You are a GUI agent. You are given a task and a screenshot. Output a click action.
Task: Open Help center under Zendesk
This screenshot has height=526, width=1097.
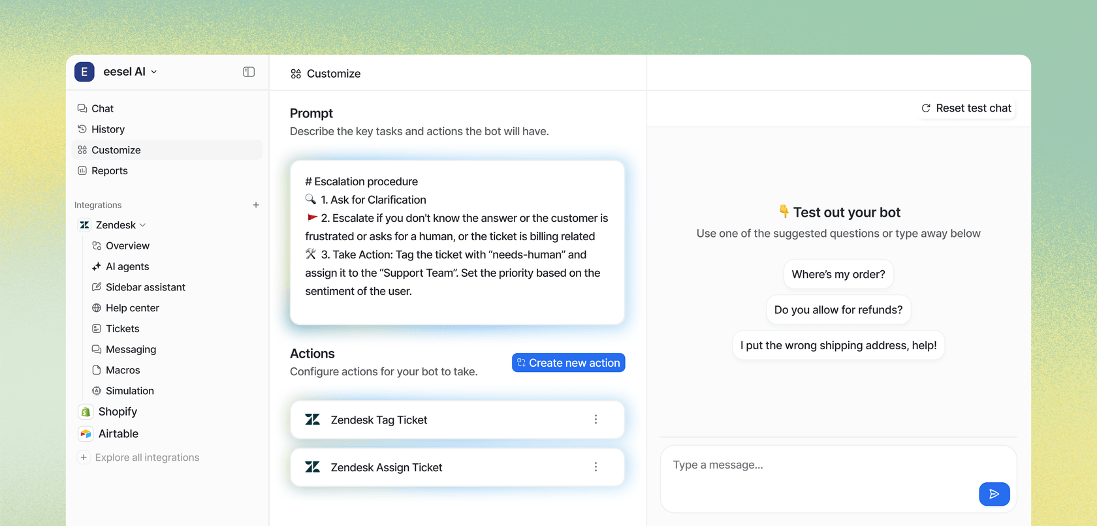[x=132, y=308]
